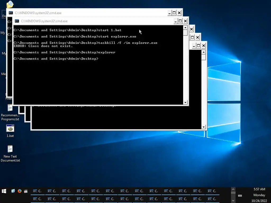Click the 'start explorer.exe' command line
The width and height of the screenshot is (271, 203).
[75, 36]
